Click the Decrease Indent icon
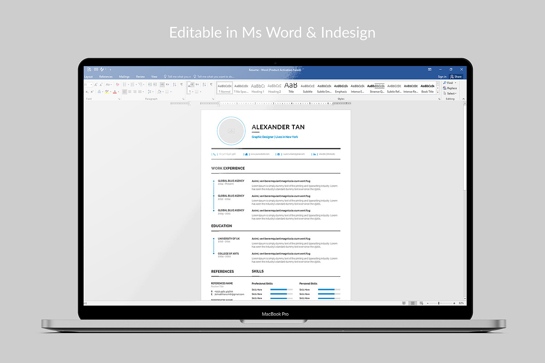Screen dimensions: 545x363 point(150,84)
